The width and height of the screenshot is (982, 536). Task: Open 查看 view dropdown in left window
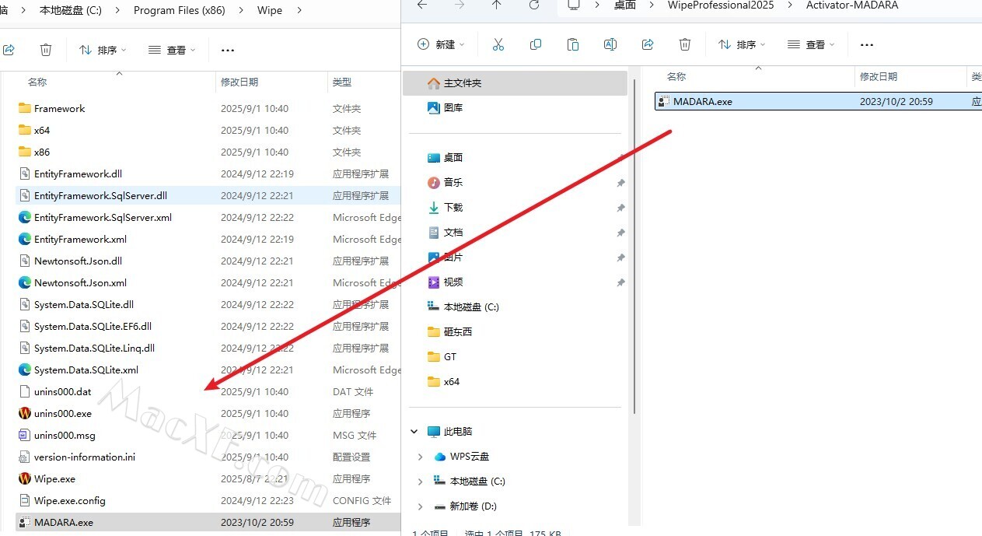click(172, 50)
